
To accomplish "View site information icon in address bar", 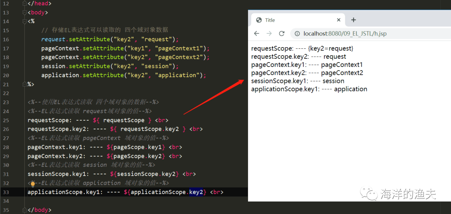I will [x=297, y=34].
